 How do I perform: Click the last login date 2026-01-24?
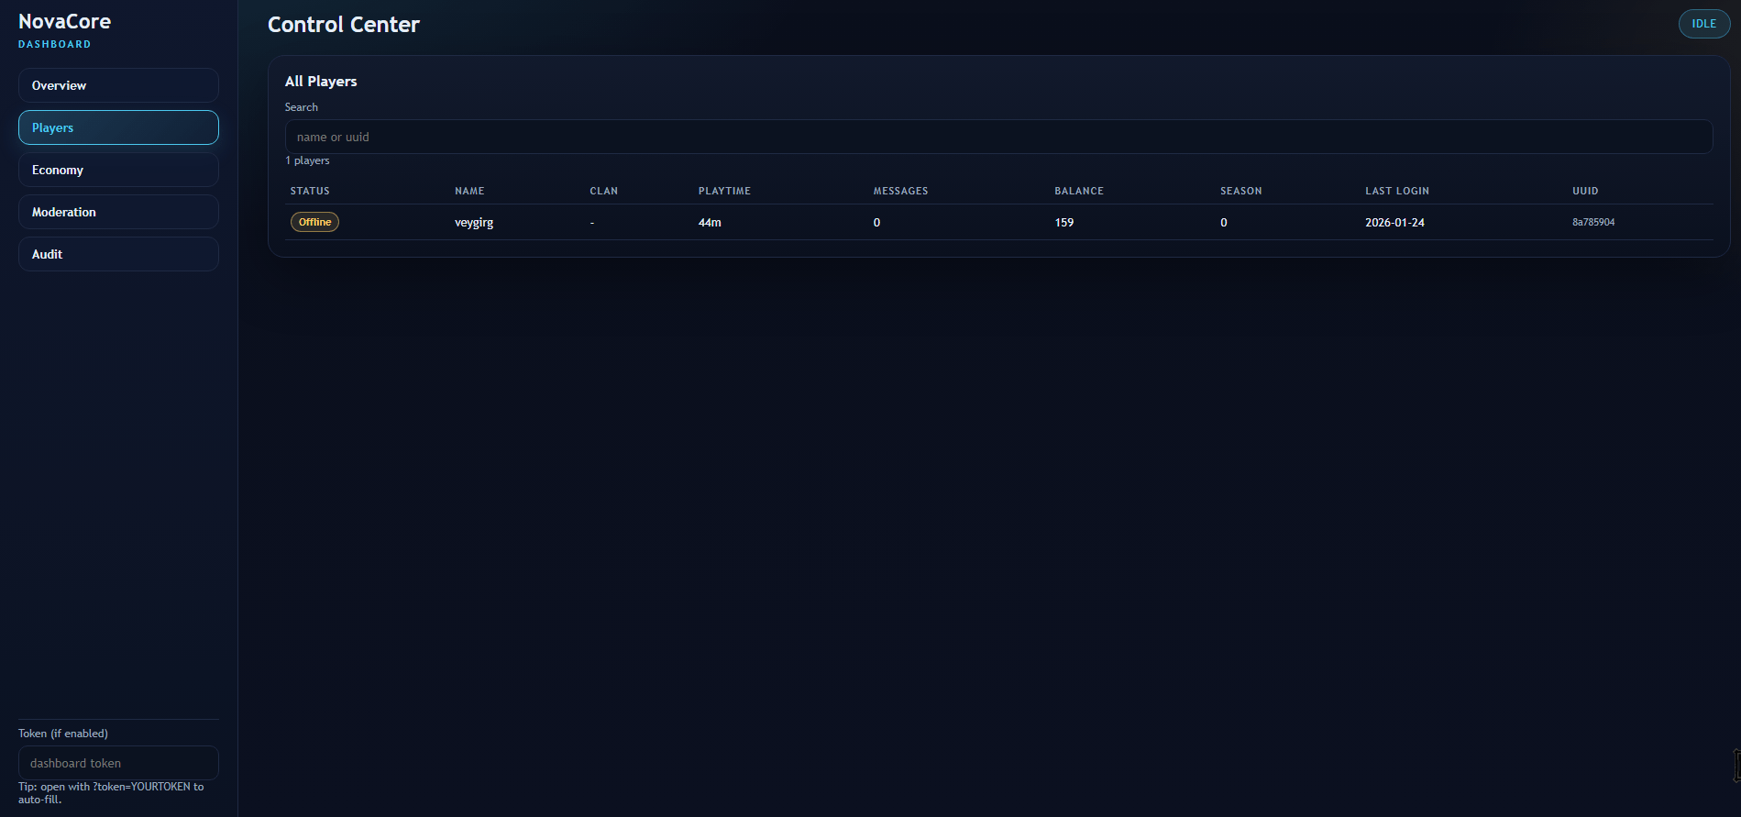tap(1394, 223)
